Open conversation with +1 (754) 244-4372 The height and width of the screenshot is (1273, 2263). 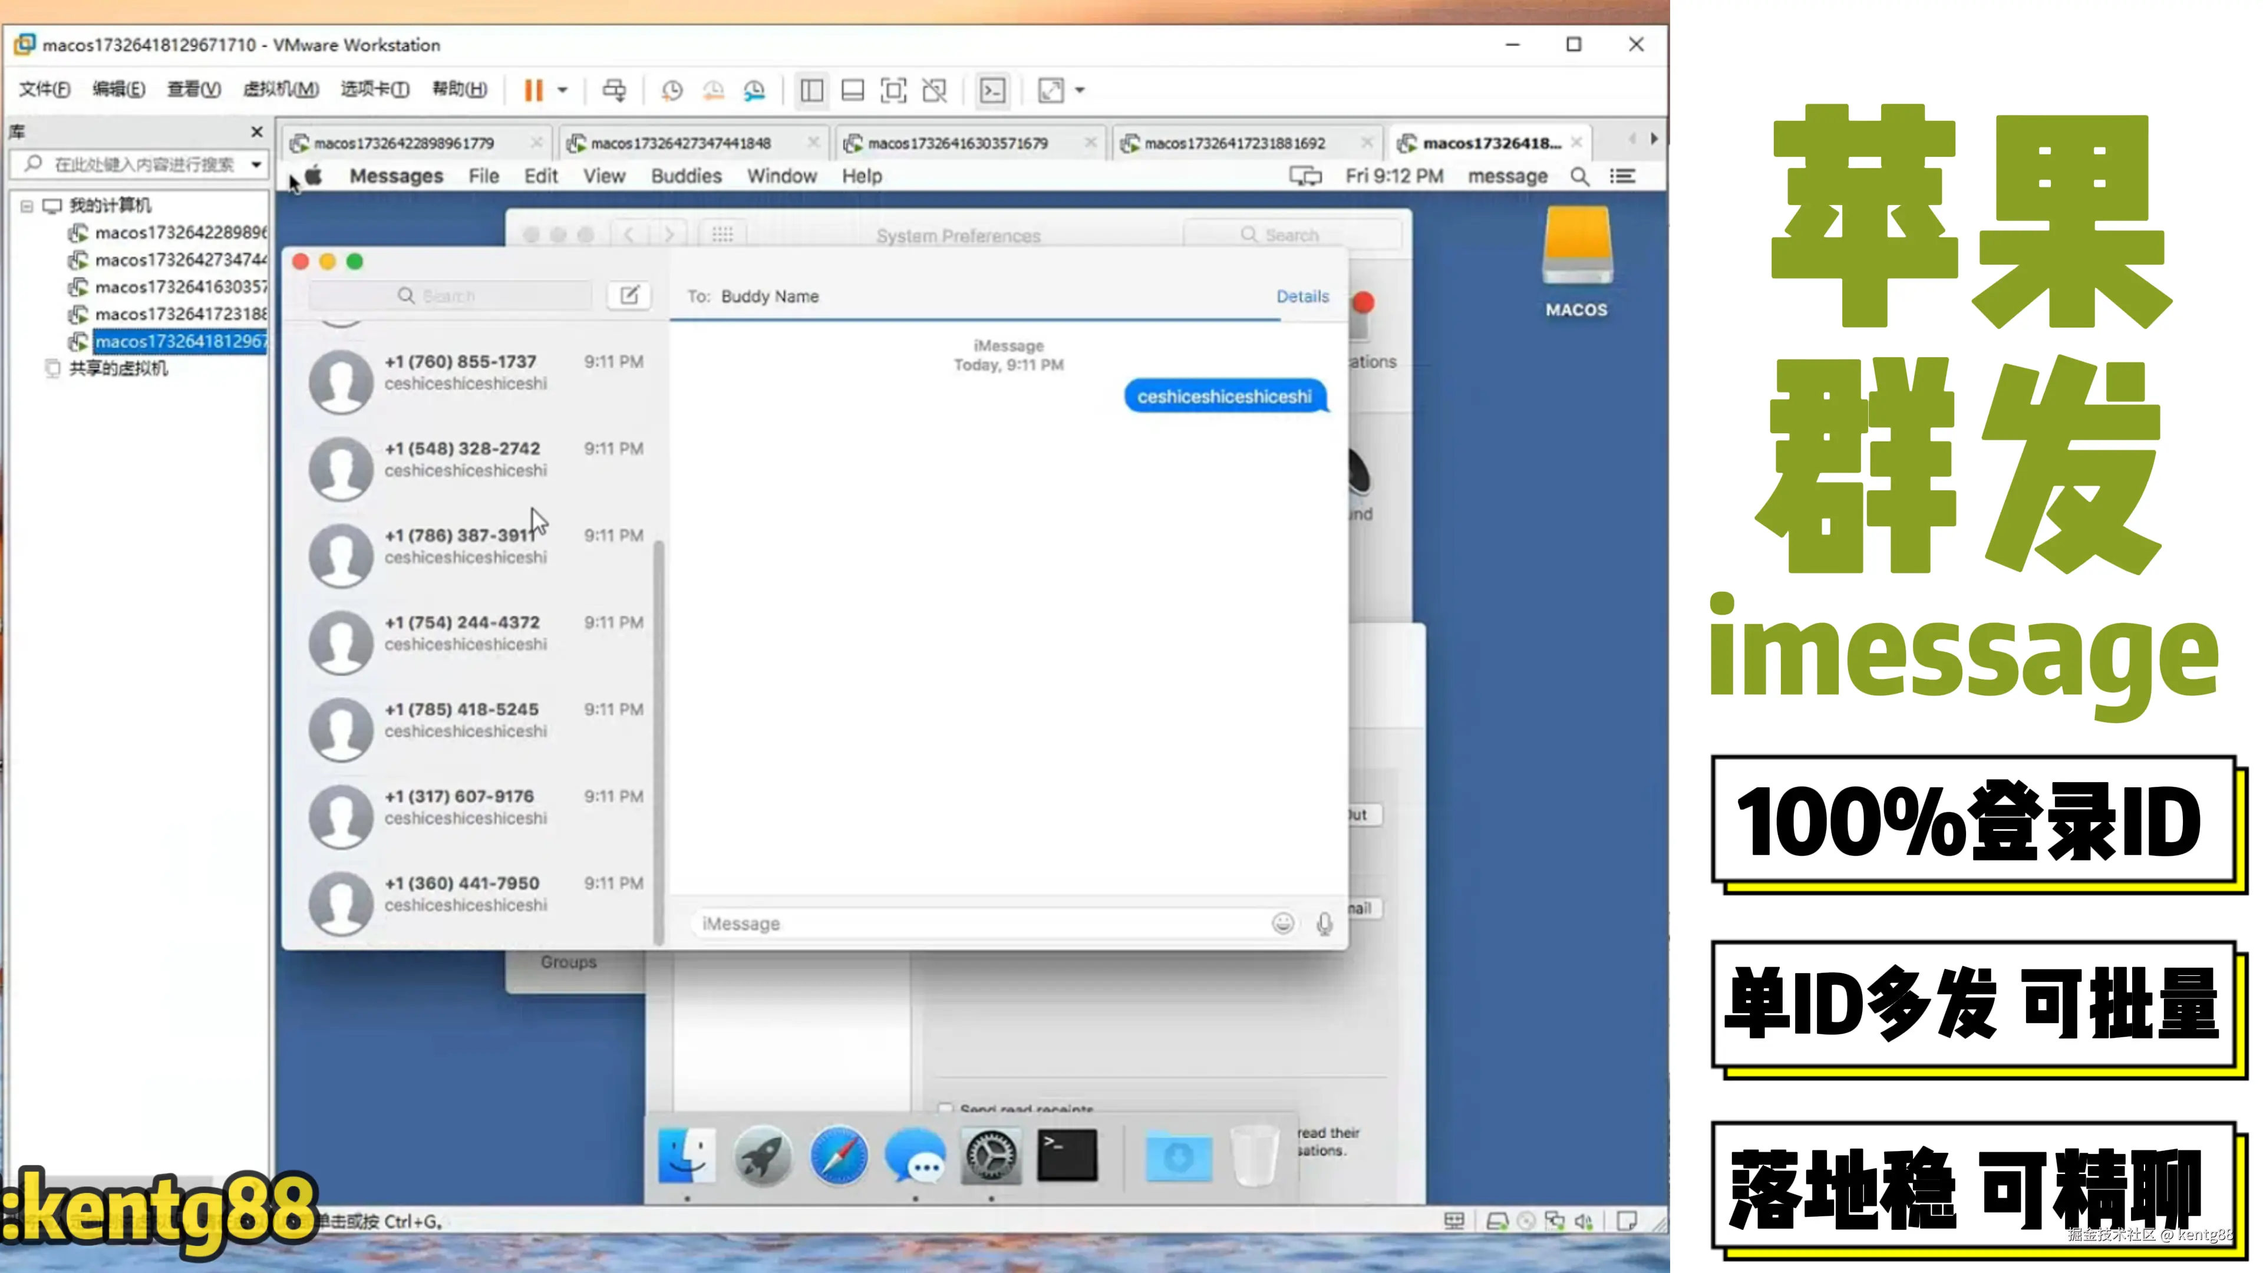(x=474, y=634)
